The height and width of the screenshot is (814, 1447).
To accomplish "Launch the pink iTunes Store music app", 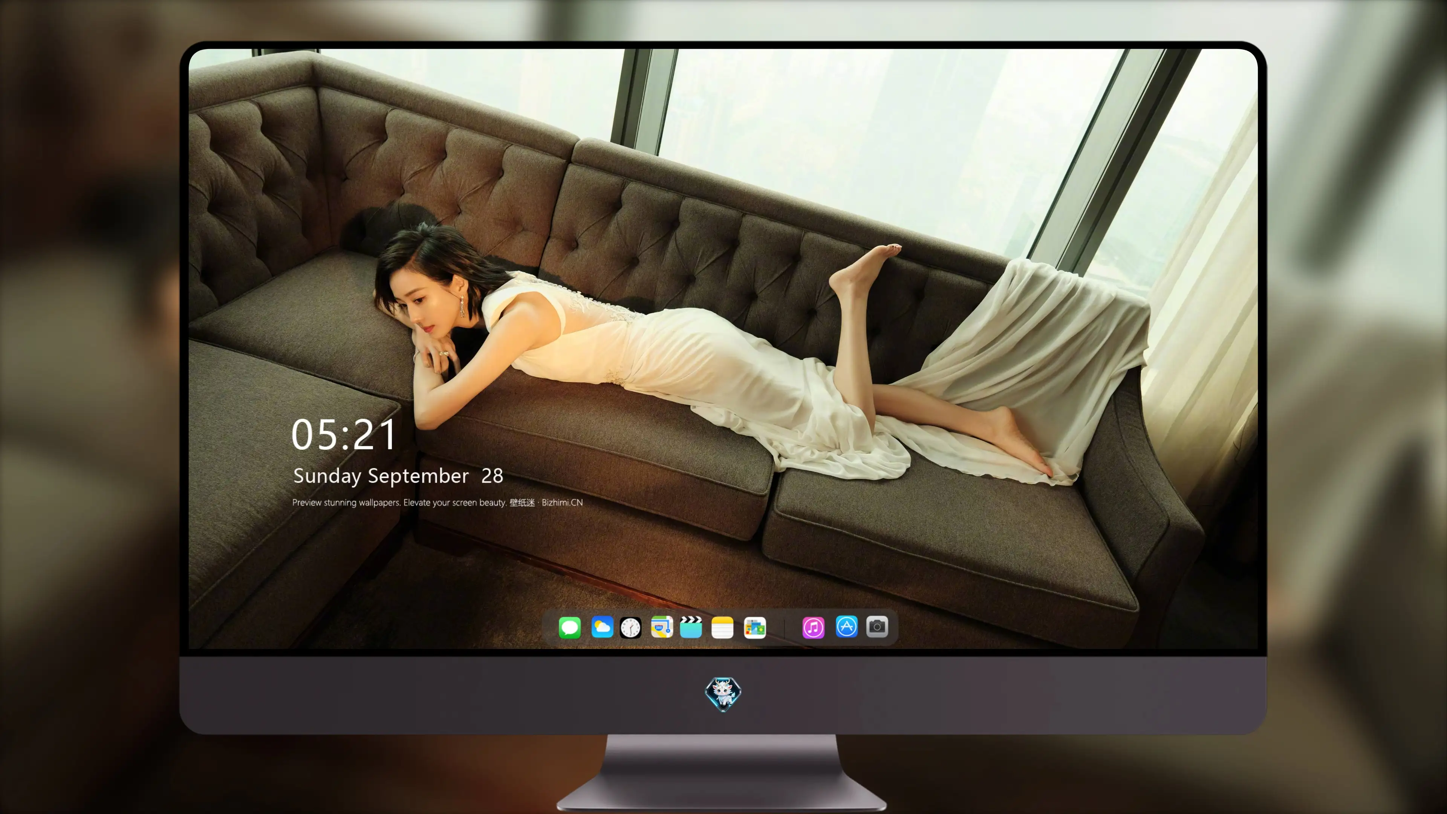I will [x=814, y=627].
